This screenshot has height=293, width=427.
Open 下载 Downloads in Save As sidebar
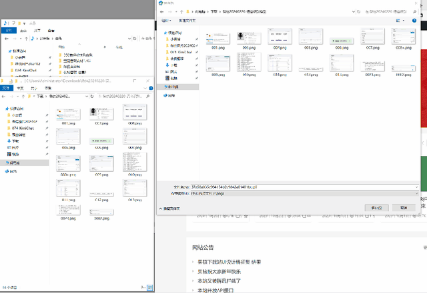[174, 65]
